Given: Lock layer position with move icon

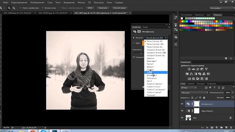Looking at the screenshot, I should coord(200,98).
